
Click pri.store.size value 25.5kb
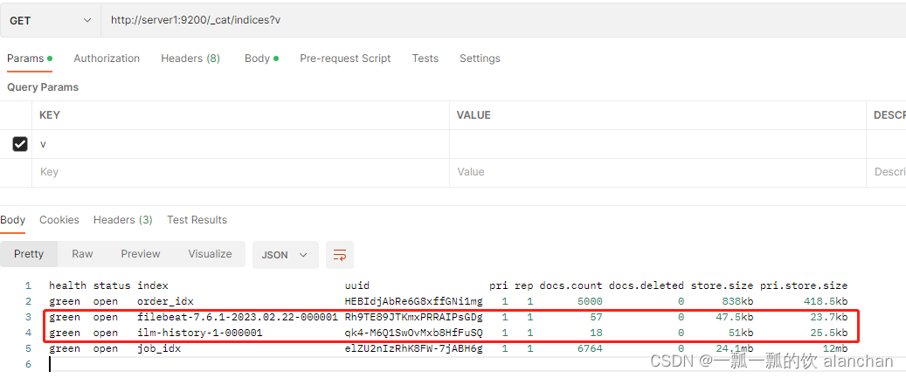[x=828, y=333]
